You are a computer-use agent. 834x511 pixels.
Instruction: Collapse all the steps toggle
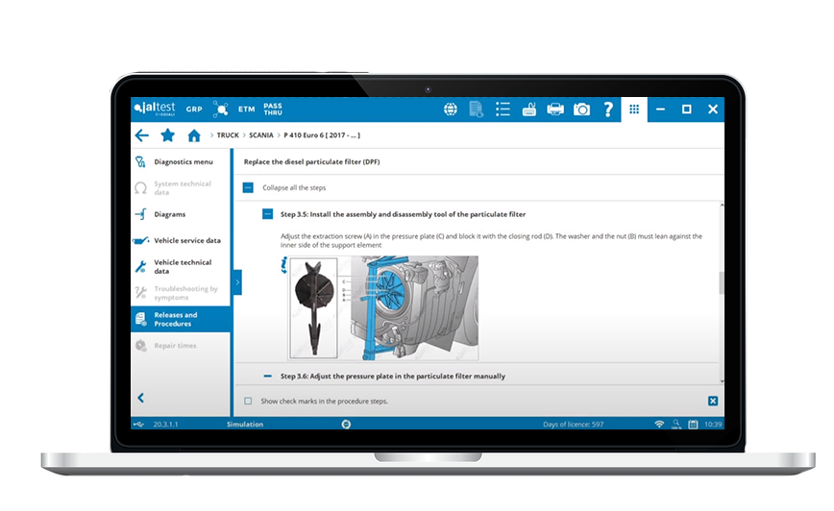248,187
